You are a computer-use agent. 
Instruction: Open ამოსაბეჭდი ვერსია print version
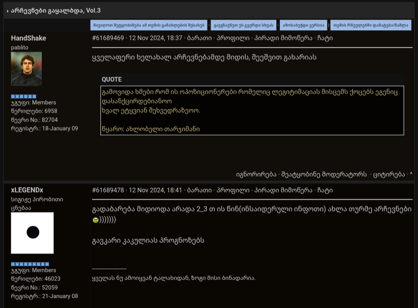(303, 25)
